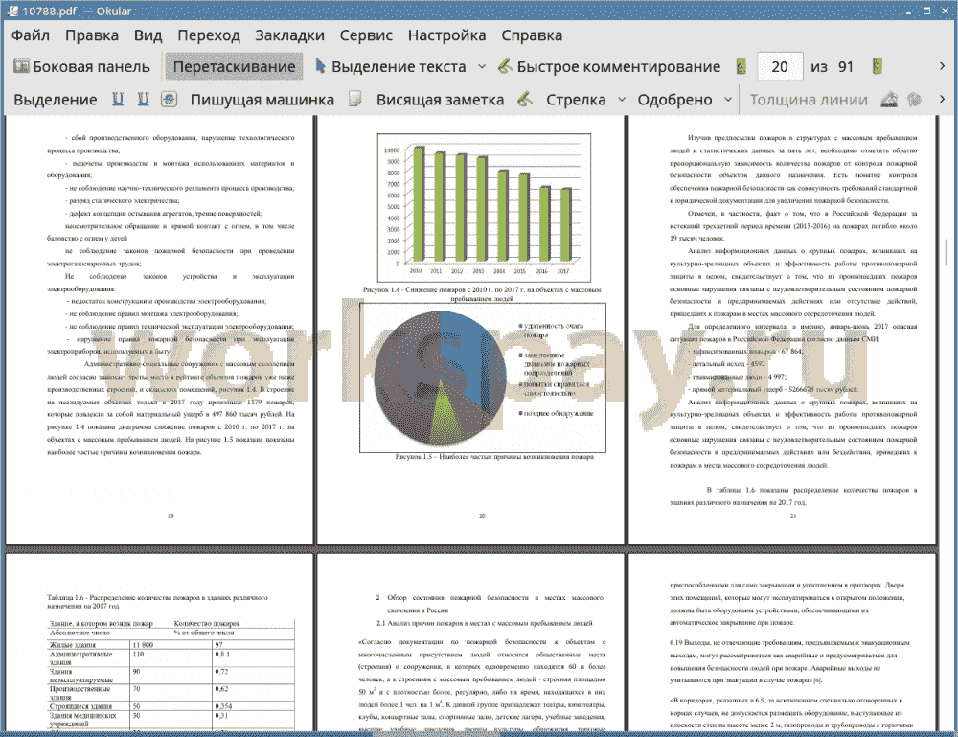This screenshot has width=958, height=737.
Task: Toggle the Боковая панель sidebar
Action: [81, 66]
